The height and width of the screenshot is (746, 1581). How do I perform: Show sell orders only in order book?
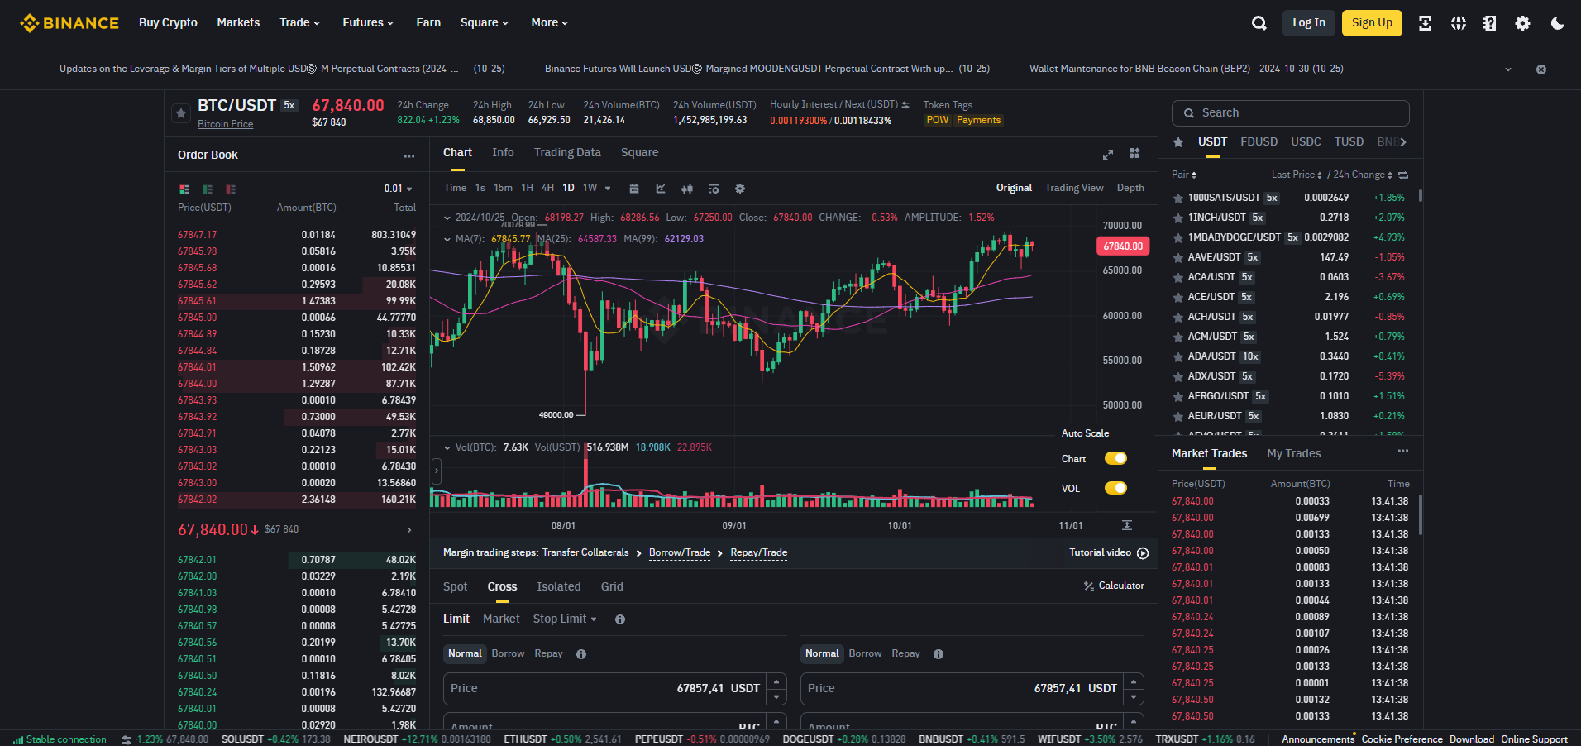coord(231,189)
